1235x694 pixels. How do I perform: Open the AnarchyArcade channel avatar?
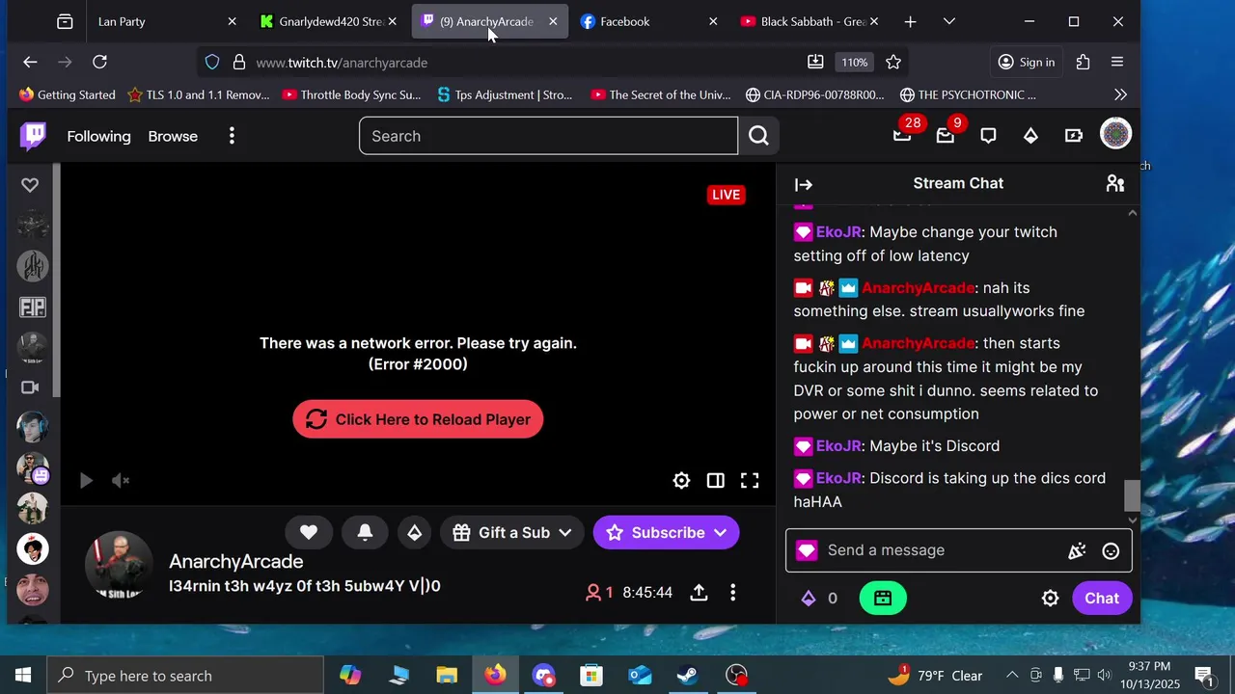pyautogui.click(x=119, y=565)
